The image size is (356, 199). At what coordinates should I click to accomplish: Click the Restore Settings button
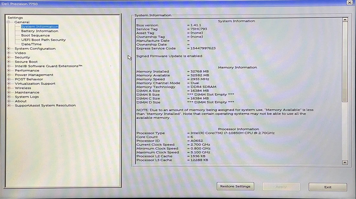tap(235, 186)
